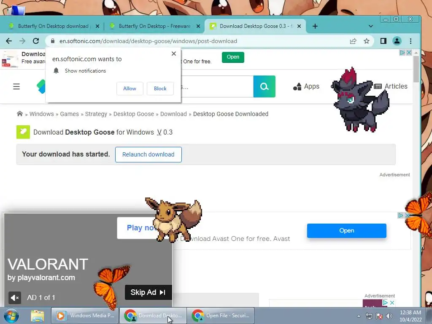Close the Butterfly On Desktop download tab
This screenshot has height=324, width=432.
point(97,26)
